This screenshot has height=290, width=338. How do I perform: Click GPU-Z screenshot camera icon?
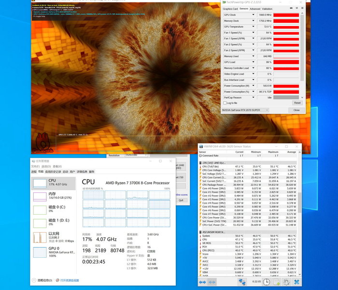coord(291,8)
